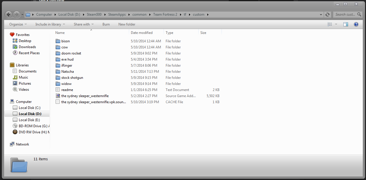Sort by Type column header
366x180 pixels.
click(x=169, y=33)
